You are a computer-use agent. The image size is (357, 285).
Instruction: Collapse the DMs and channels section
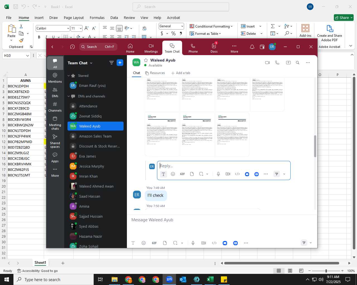point(69,96)
